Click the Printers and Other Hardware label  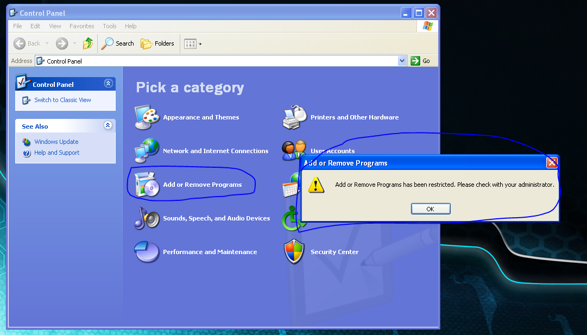point(355,117)
